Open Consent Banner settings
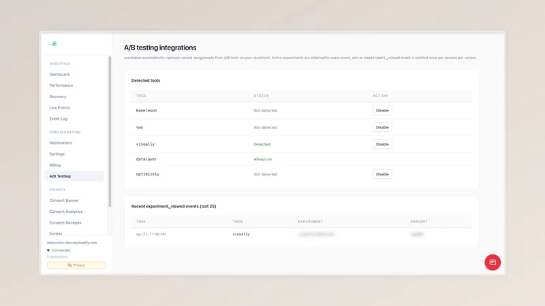 click(63, 201)
